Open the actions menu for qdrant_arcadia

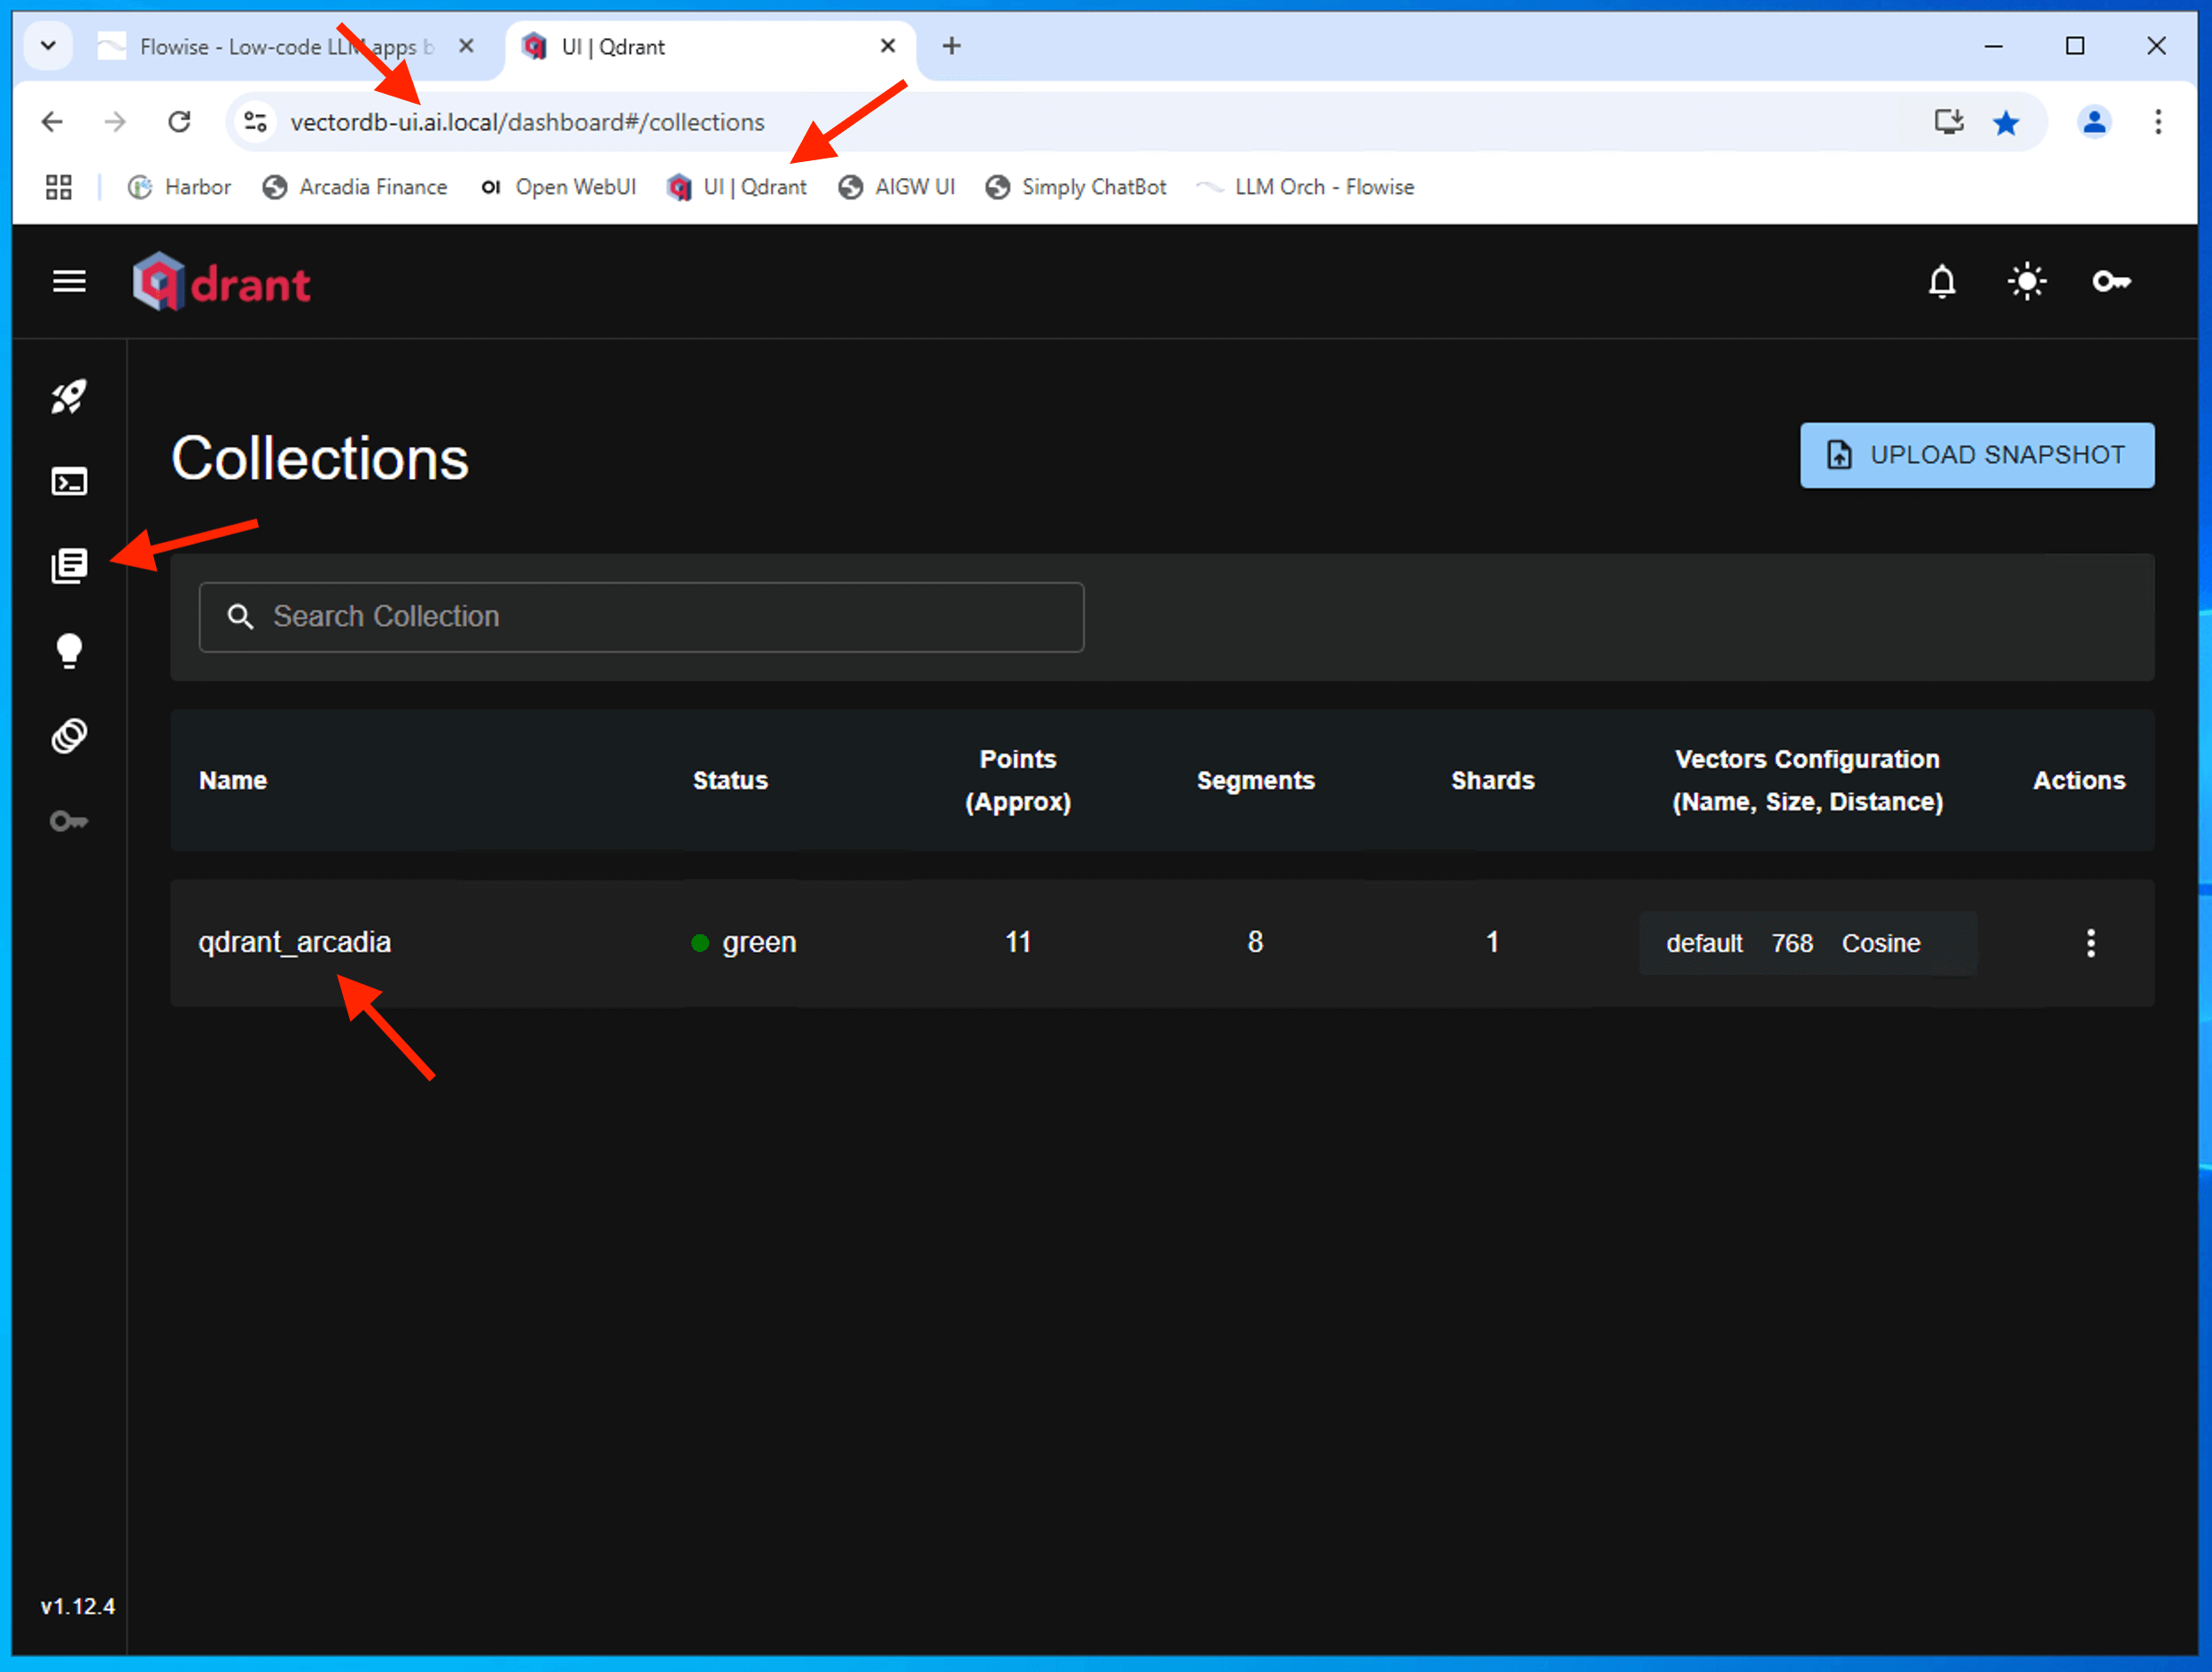[x=2090, y=942]
